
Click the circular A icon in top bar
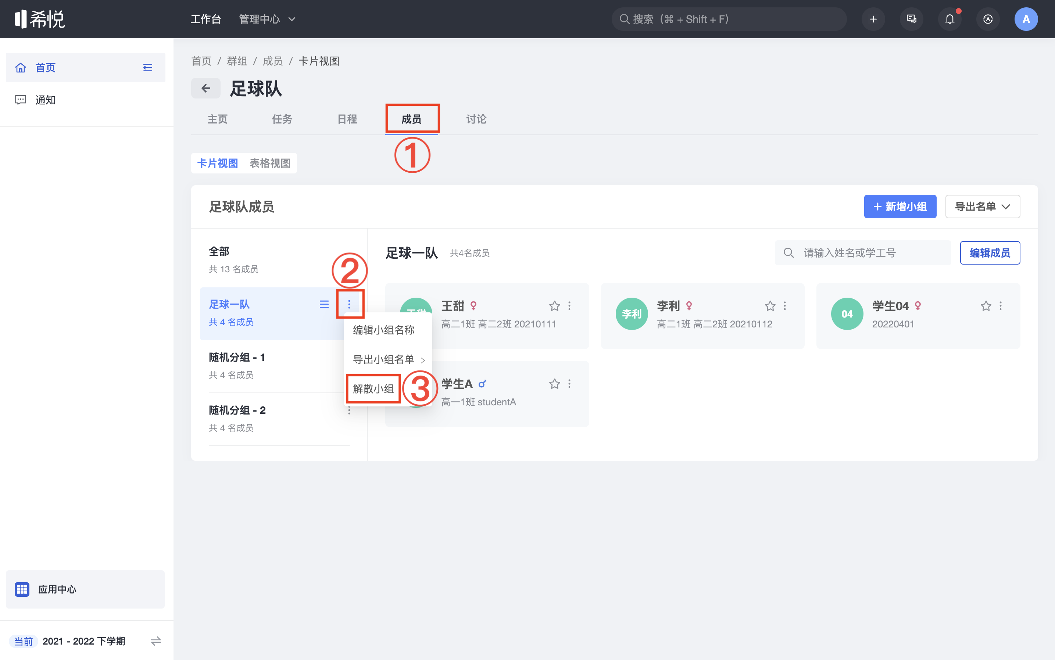(x=988, y=19)
